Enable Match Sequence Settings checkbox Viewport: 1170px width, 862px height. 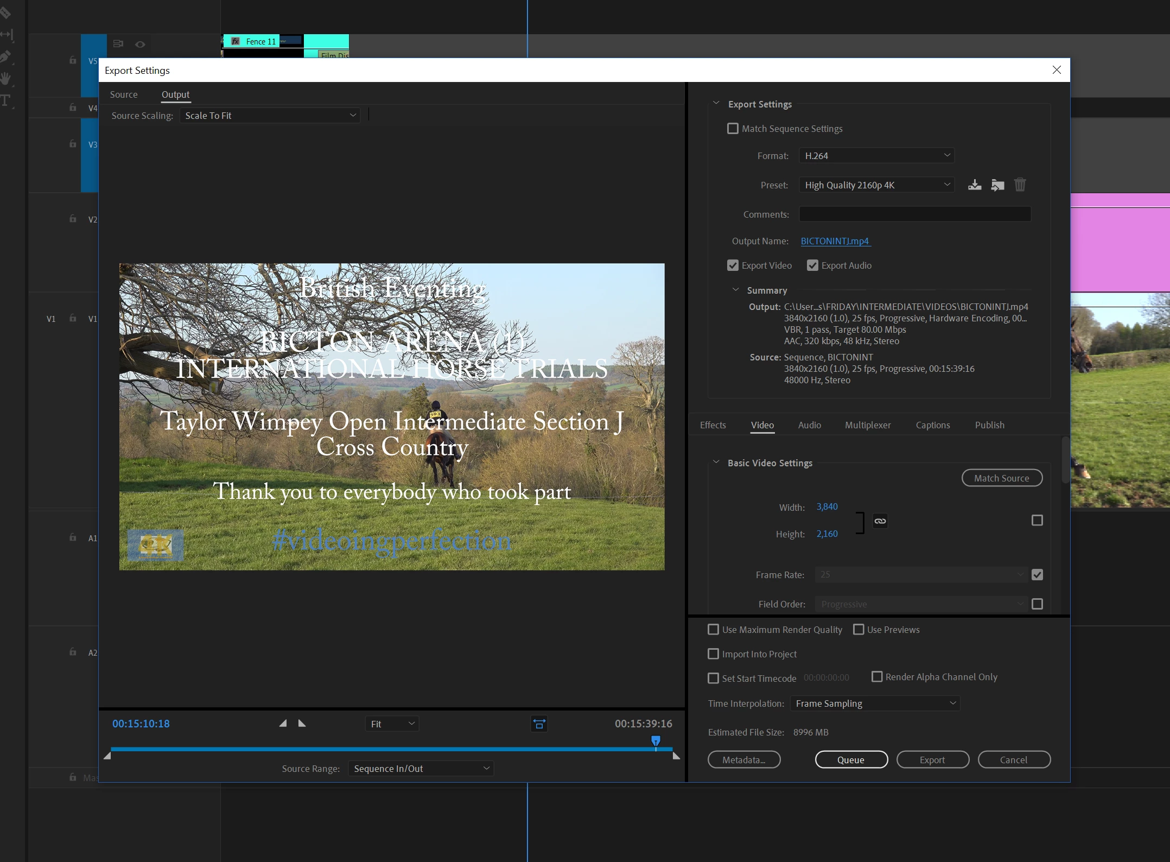(x=733, y=129)
